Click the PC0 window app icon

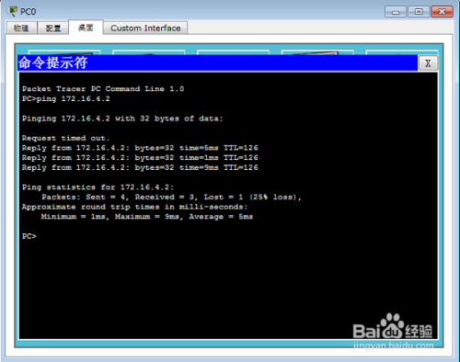tap(13, 11)
